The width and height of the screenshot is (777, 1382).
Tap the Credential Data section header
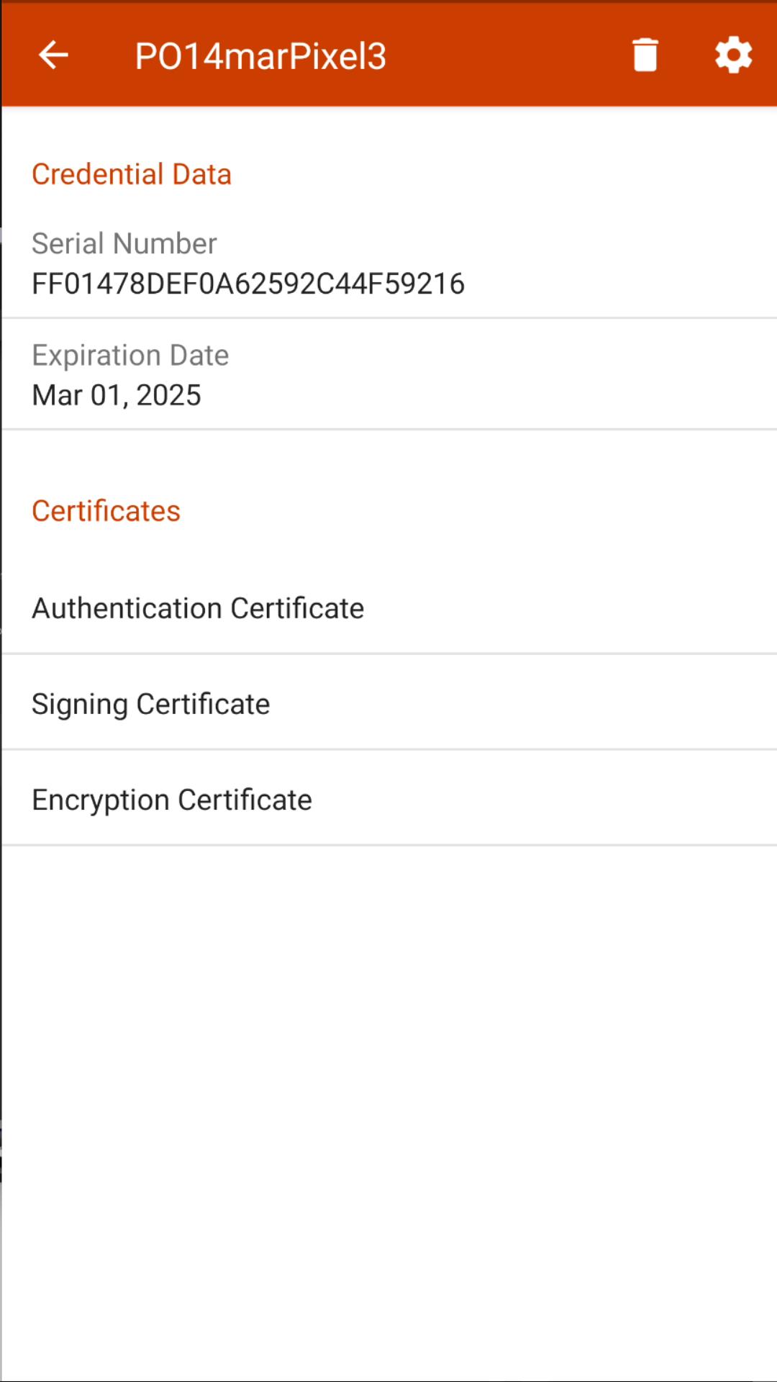(132, 174)
